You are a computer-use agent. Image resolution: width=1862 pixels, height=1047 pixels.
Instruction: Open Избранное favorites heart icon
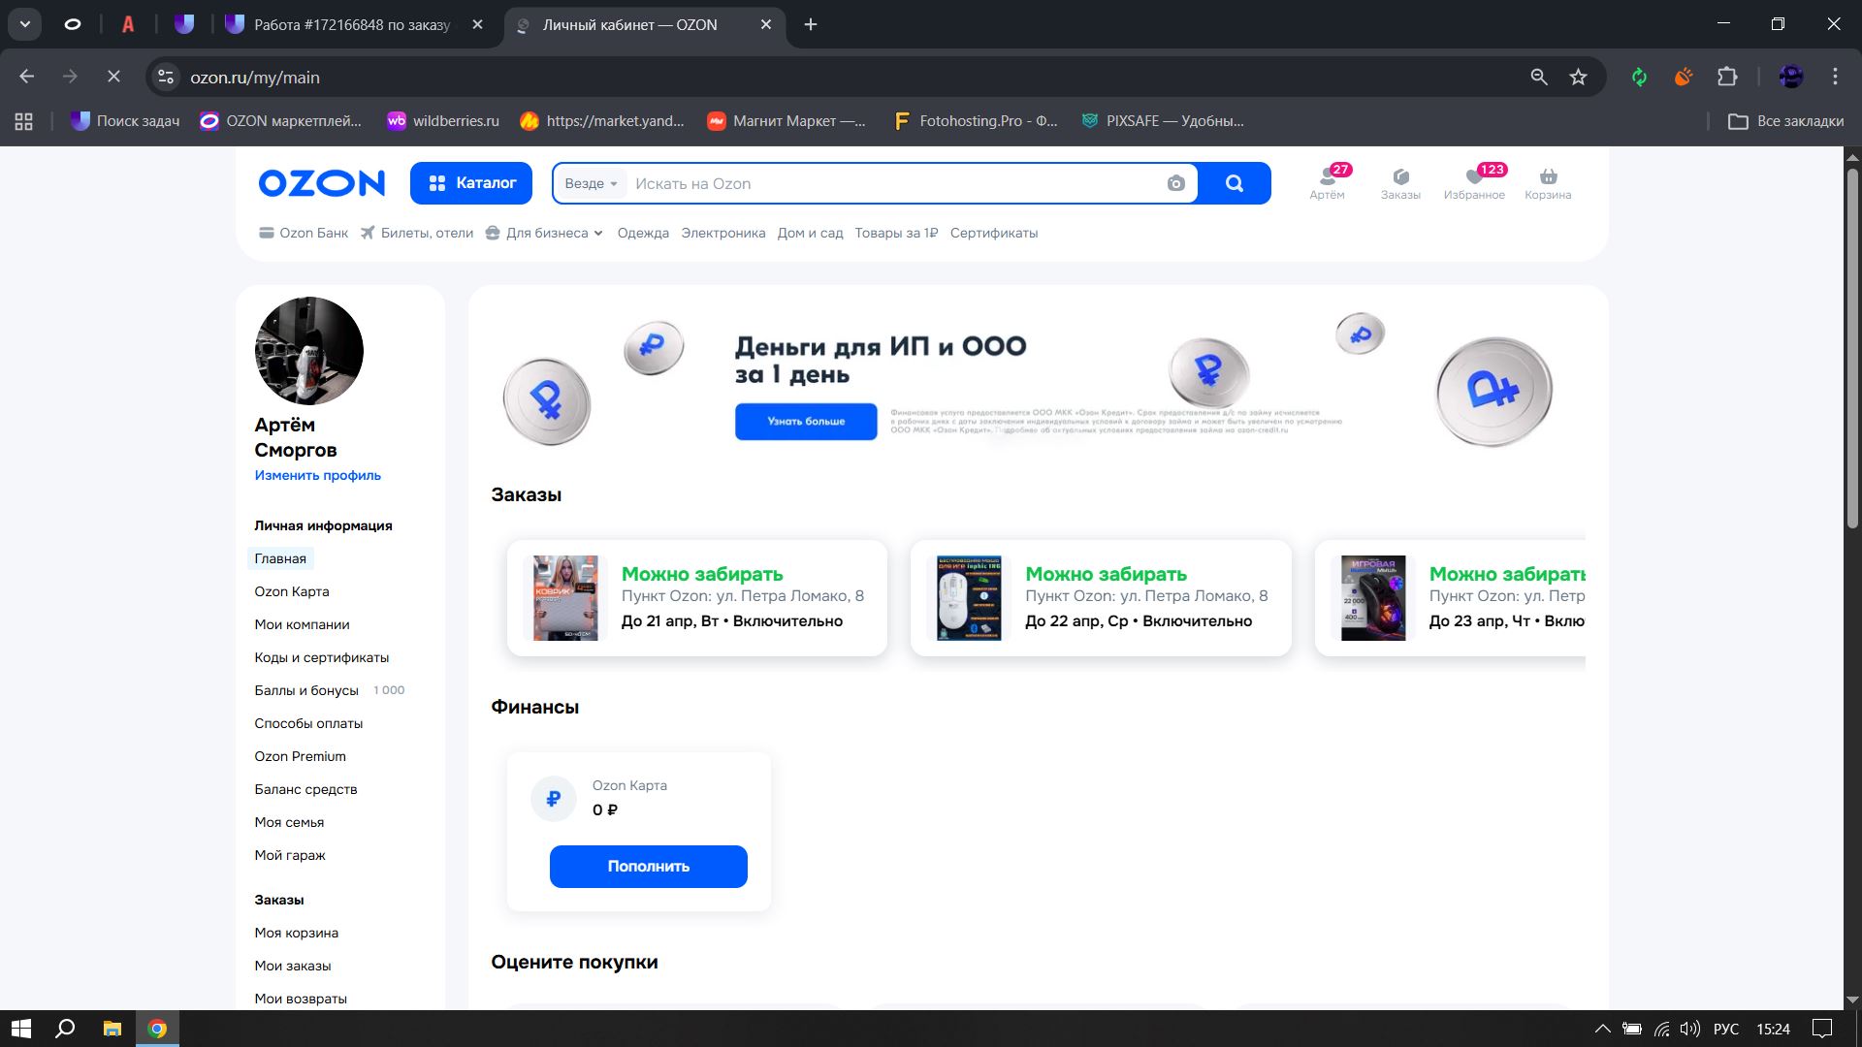(x=1474, y=177)
